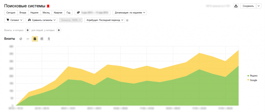Select the Месяц period tab
Image resolution: width=265 pixels, height=112 pixels.
[x=46, y=13]
